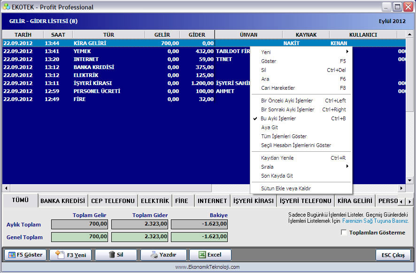Select Son Kayda Git
Viewport: 416px width, 273px height.
[301, 176]
